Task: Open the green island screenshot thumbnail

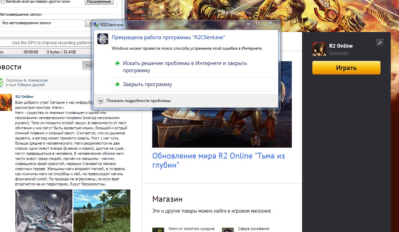Action: coord(102,211)
